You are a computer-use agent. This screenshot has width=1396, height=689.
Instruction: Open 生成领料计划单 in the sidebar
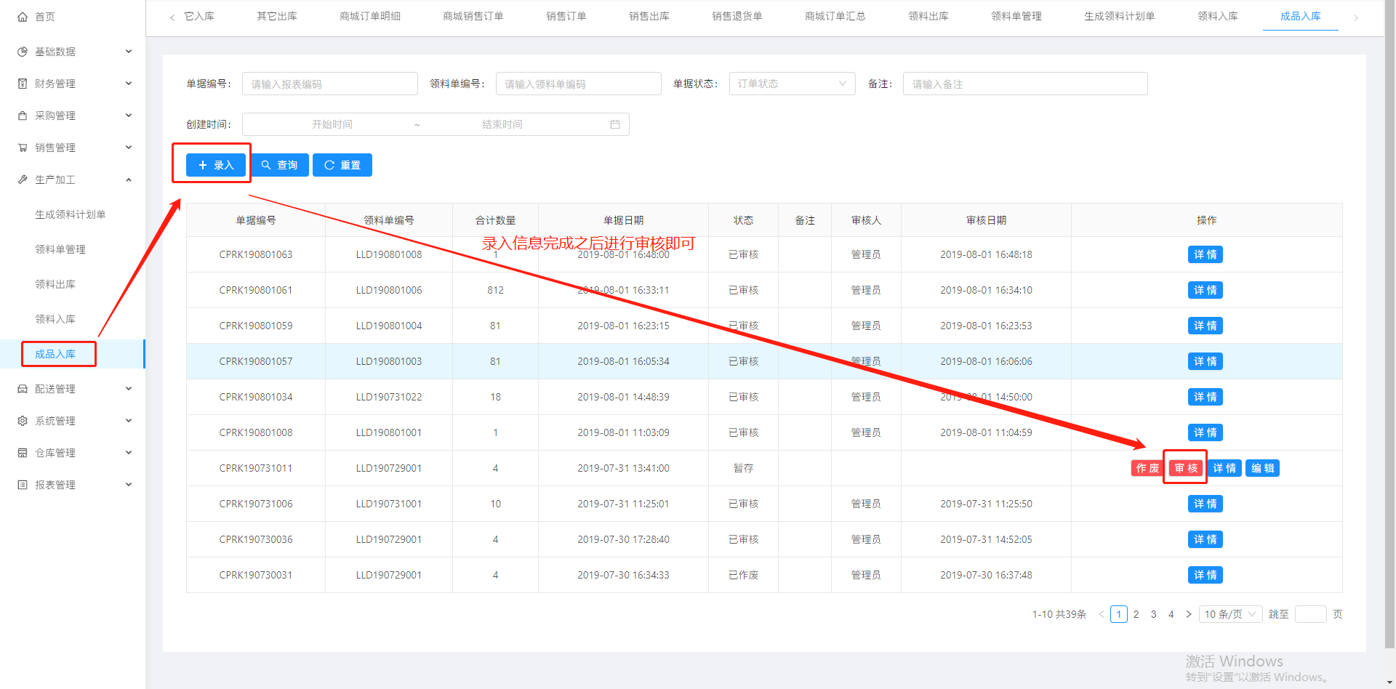71,214
